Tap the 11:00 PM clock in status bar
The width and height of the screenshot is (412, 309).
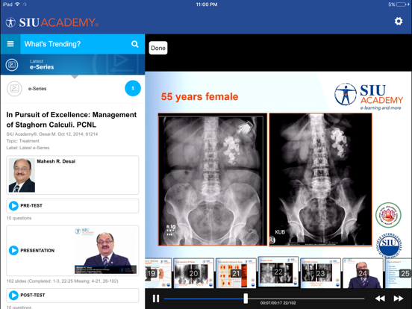click(207, 4)
